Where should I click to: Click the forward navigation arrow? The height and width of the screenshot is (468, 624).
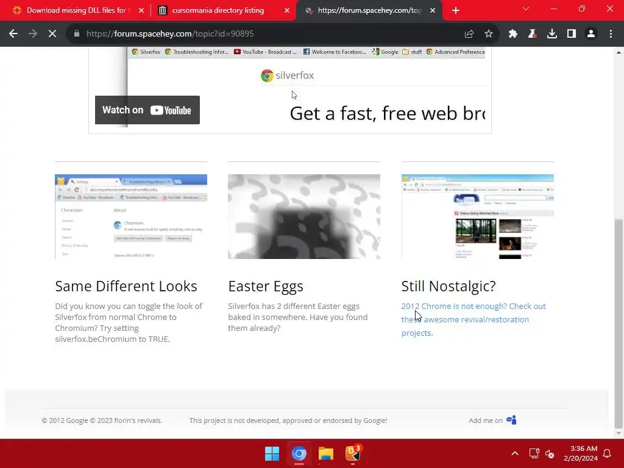(33, 34)
